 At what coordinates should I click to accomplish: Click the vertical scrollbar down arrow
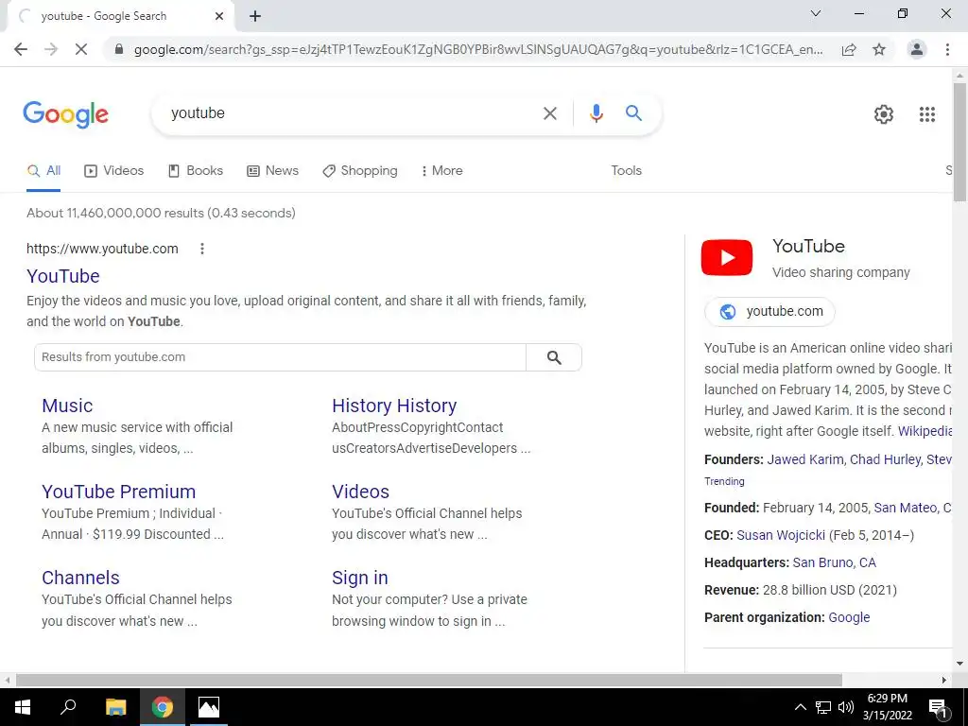pyautogui.click(x=959, y=665)
